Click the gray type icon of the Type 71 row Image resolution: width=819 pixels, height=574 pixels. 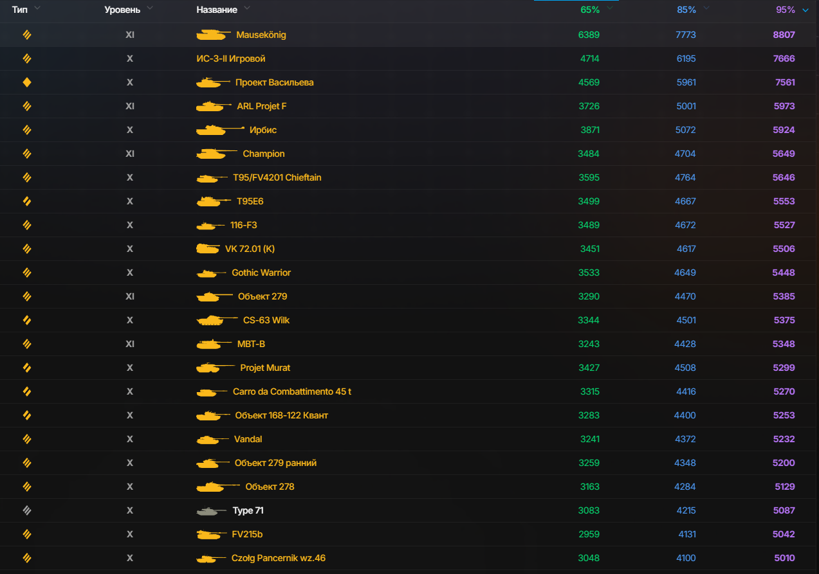pos(27,510)
